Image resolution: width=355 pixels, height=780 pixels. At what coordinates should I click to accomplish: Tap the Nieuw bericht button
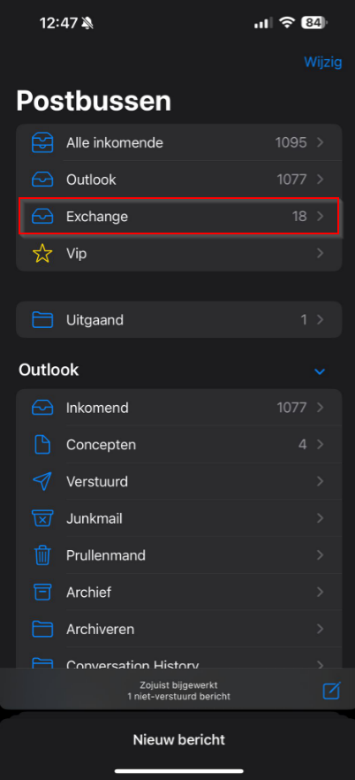point(178,739)
